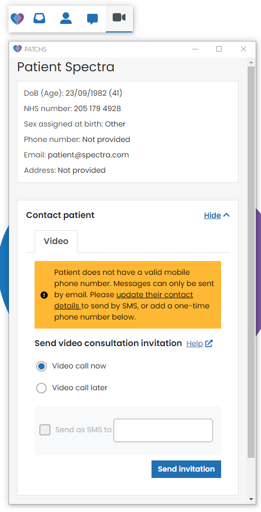The image size is (261, 512).
Task: Click the warning exclamation icon in alert
Action: pyautogui.click(x=44, y=295)
